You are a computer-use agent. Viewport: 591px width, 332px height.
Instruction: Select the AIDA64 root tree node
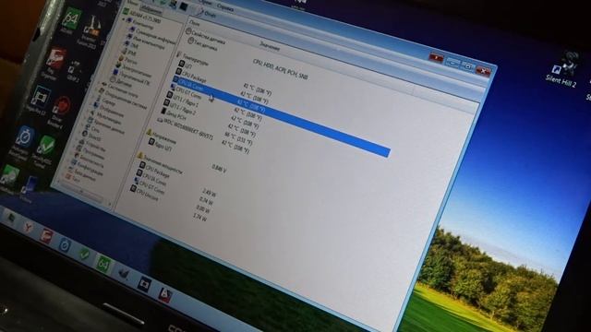point(142,17)
